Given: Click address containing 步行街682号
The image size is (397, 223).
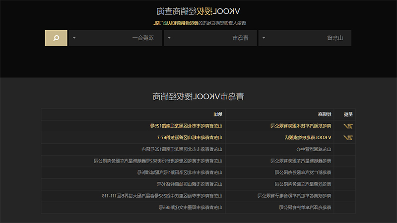Looking at the screenshot, I should 158,161.
